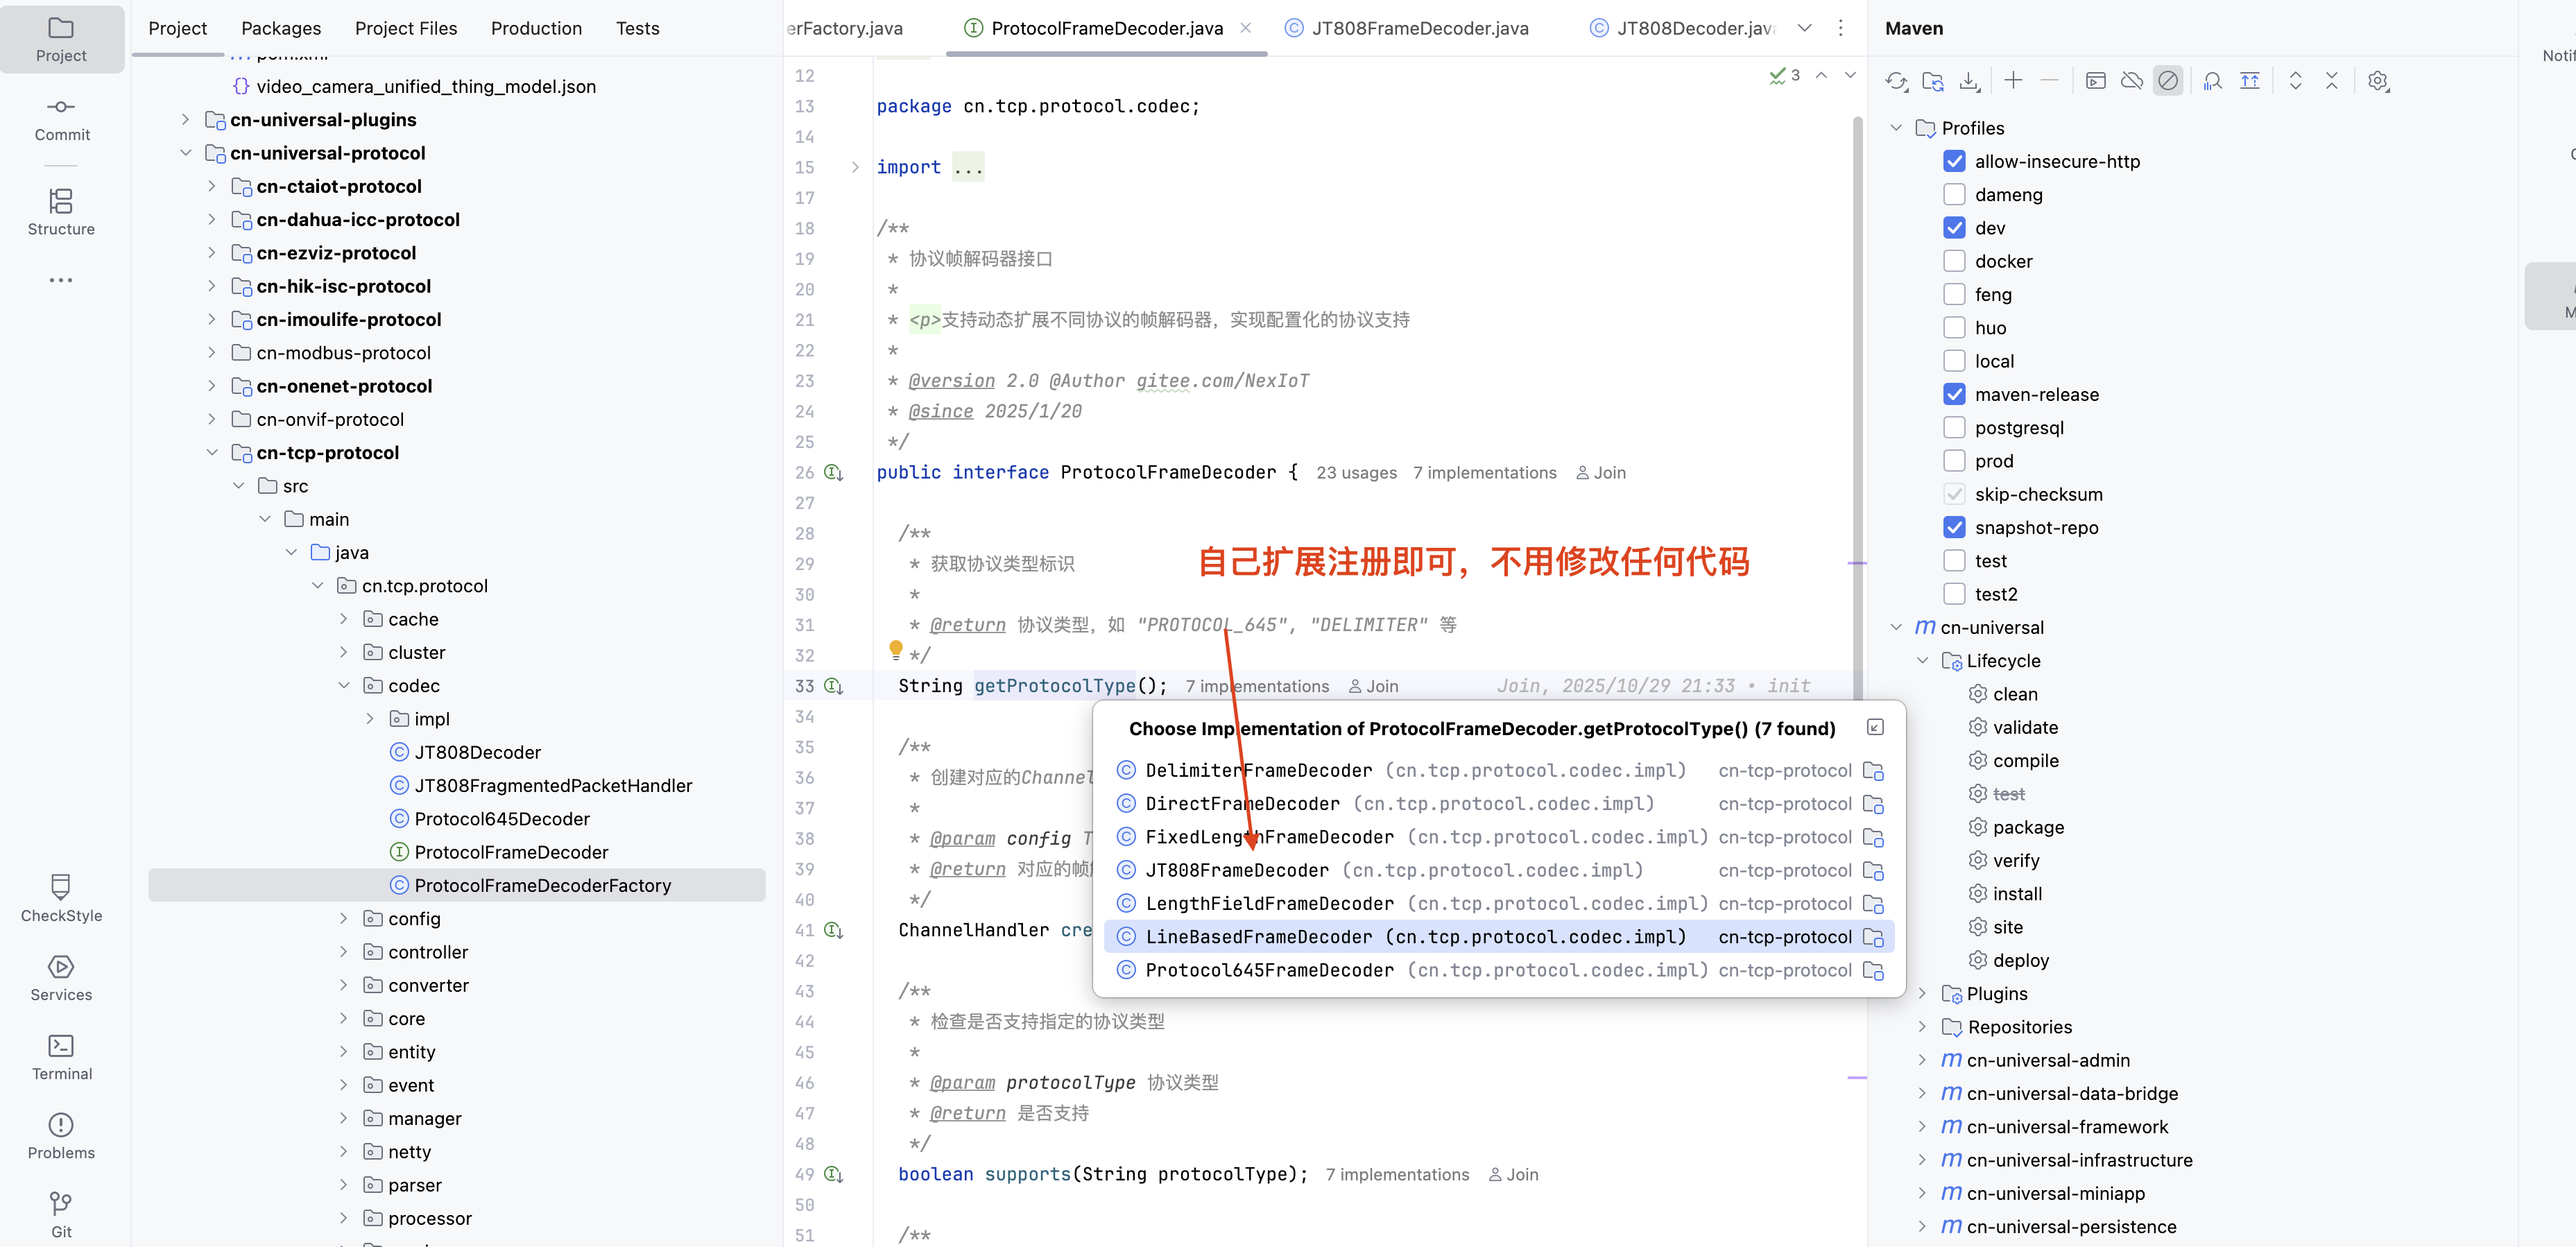Open the Project tool window in sidebar
Screen dimensions: 2576x1247
pos(61,39)
